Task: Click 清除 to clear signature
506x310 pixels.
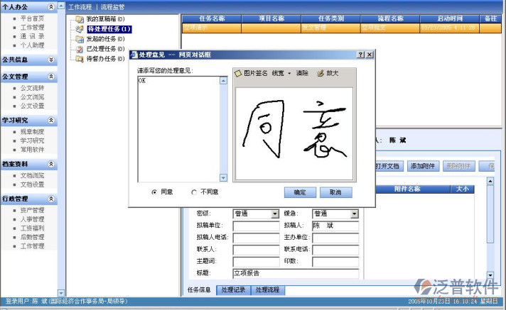Action: (x=302, y=74)
